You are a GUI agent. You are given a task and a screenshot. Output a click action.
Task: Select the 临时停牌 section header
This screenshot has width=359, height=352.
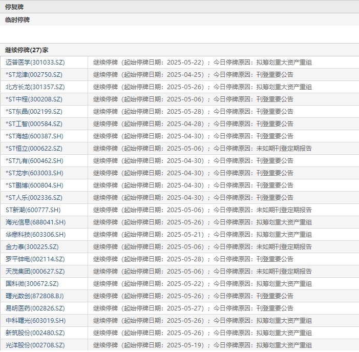pos(17,19)
